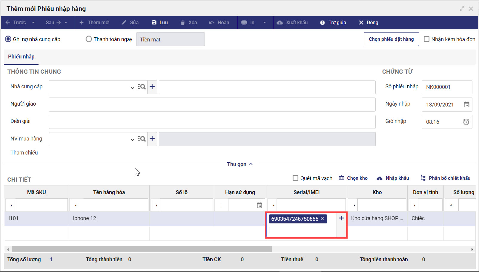
Task: Click the Chọn kho warehouse icon
Action: (341, 178)
